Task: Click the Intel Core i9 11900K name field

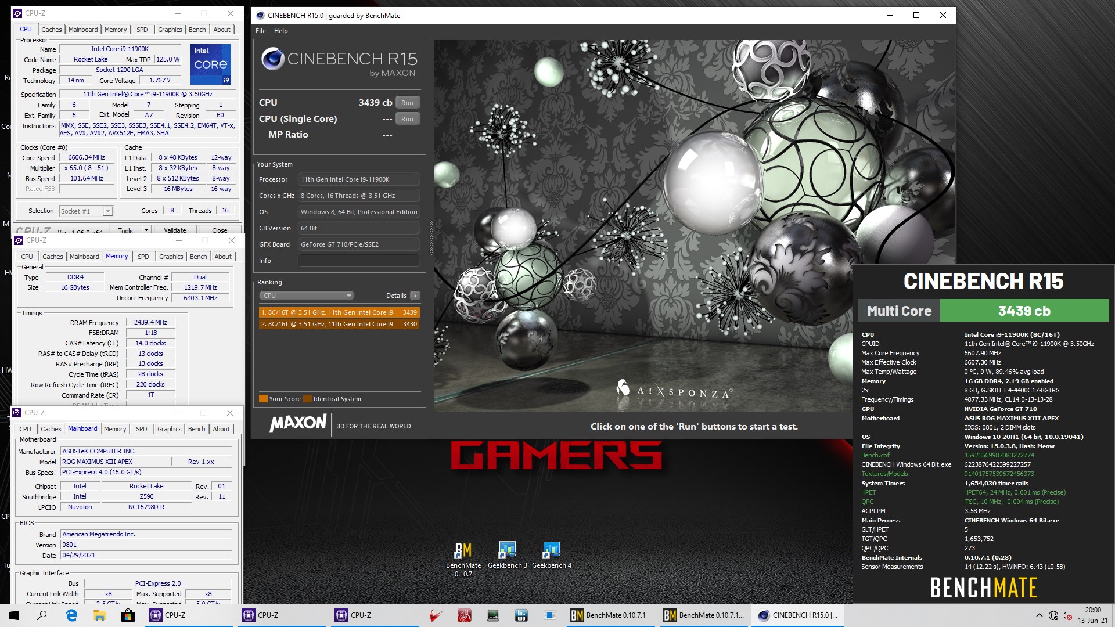Action: tap(120, 49)
